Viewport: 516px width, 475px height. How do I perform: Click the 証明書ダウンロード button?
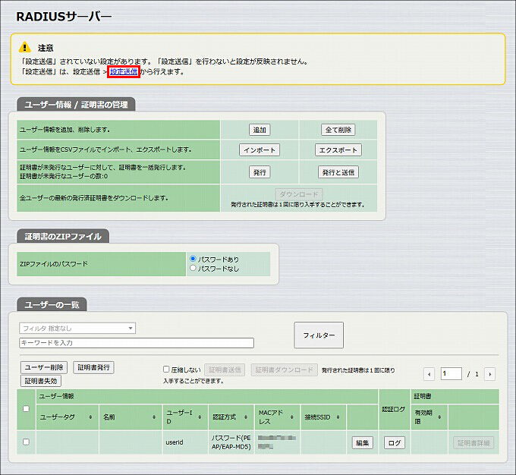(285, 370)
